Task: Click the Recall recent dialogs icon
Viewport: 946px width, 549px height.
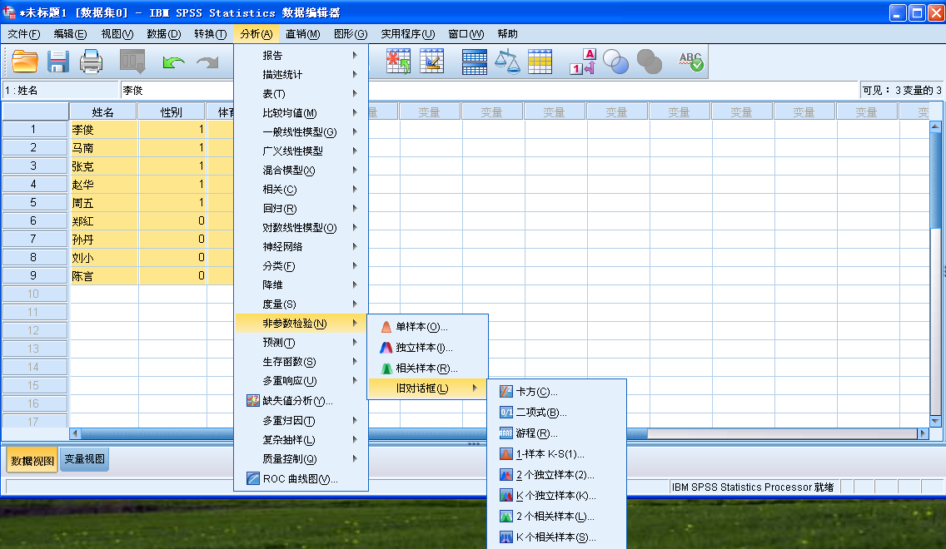Action: pos(132,62)
